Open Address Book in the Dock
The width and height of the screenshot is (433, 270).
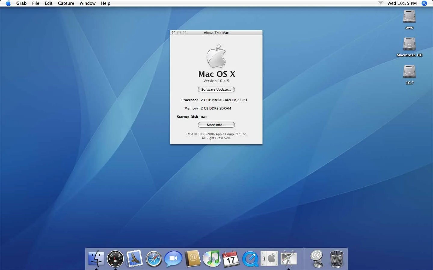coord(192,258)
